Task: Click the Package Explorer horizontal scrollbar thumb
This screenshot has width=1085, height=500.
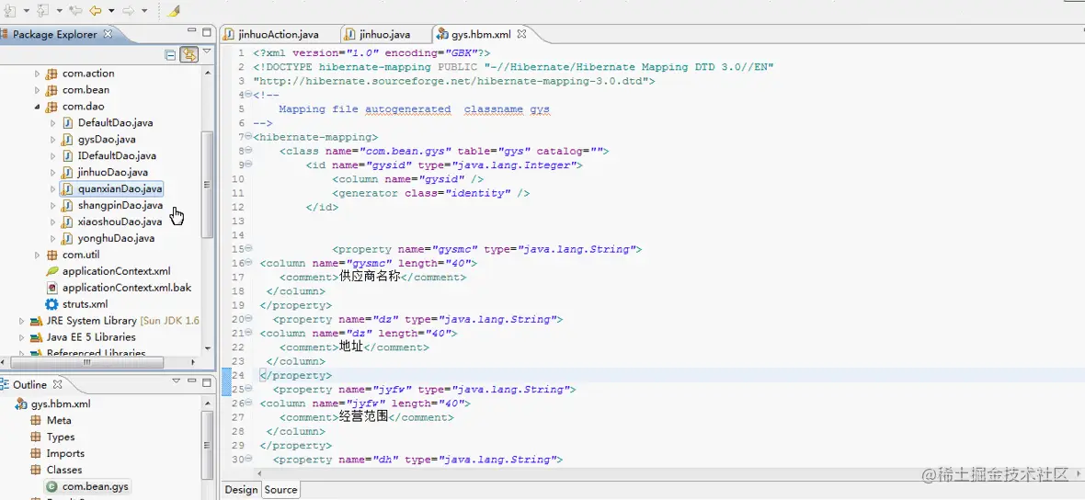Action: 87,362
